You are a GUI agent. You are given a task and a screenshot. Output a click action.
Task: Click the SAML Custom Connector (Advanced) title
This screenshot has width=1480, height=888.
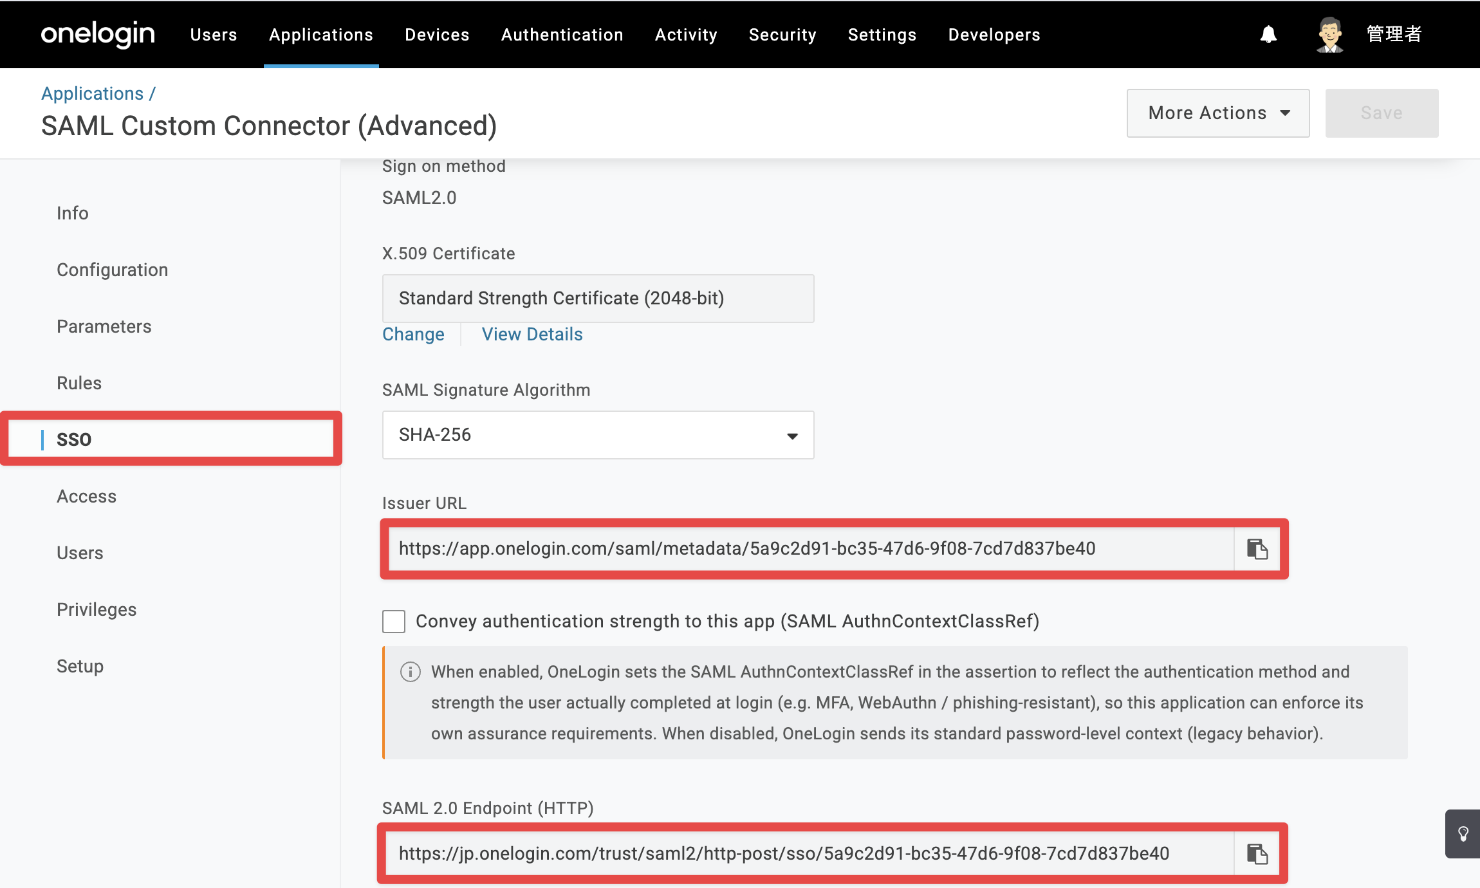click(x=269, y=126)
